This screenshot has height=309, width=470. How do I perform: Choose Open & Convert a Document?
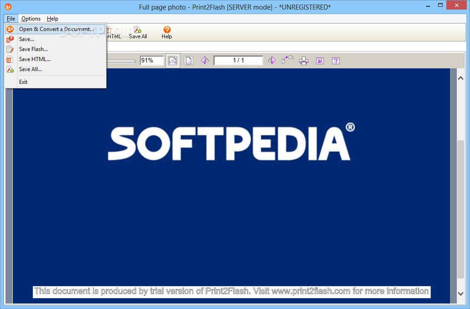tap(56, 29)
